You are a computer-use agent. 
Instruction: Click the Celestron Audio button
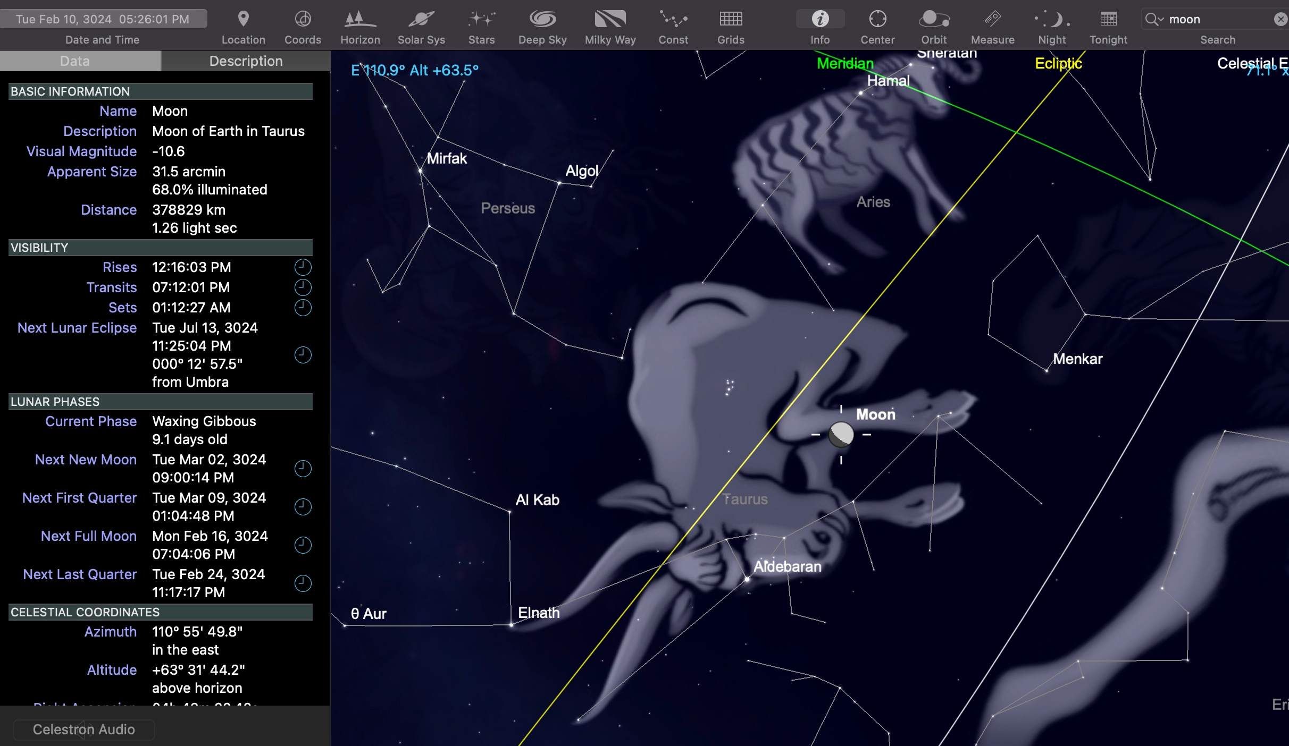84,730
